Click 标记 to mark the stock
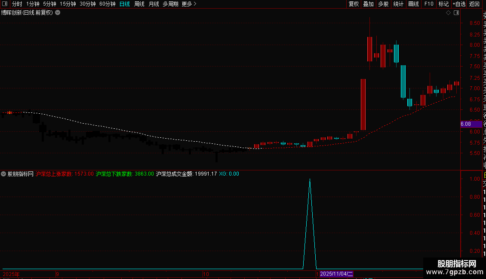 point(443,4)
